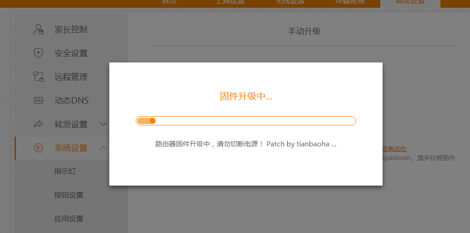Click the 'Patch by tianbaoha' warning message
The height and width of the screenshot is (233, 470).
[x=246, y=144]
